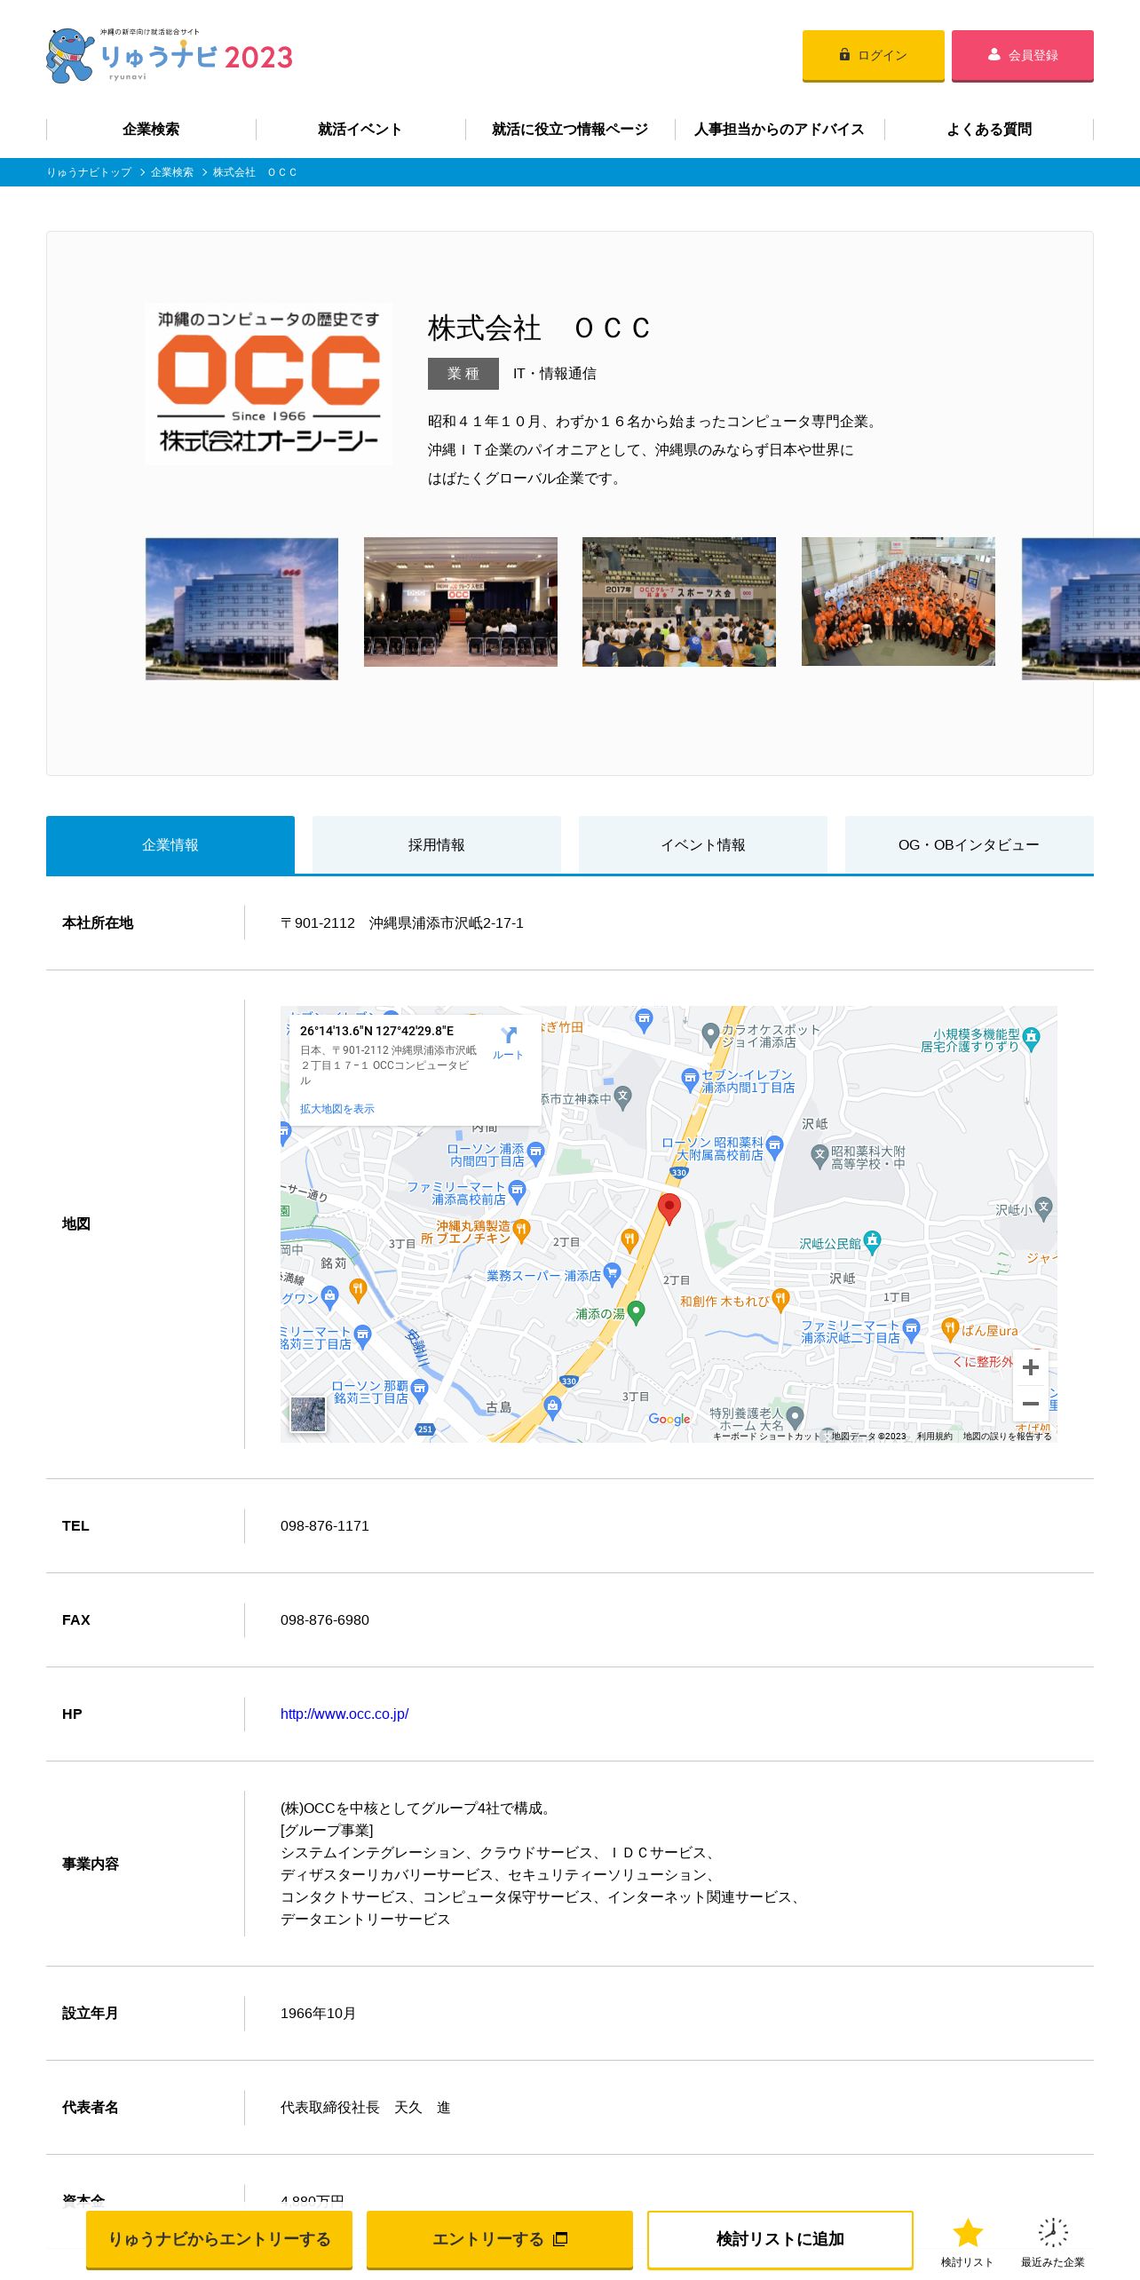Click ローソン 那覇銘苅三丁目店 marker
The image size is (1140, 2280).
pyautogui.click(x=420, y=1390)
